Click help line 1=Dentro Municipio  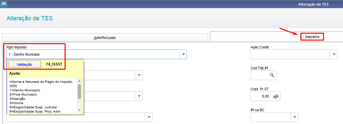(25, 90)
